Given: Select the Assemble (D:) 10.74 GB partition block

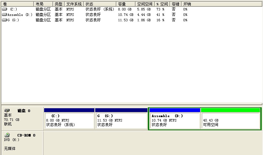Looking at the screenshot, I should 175,121.
